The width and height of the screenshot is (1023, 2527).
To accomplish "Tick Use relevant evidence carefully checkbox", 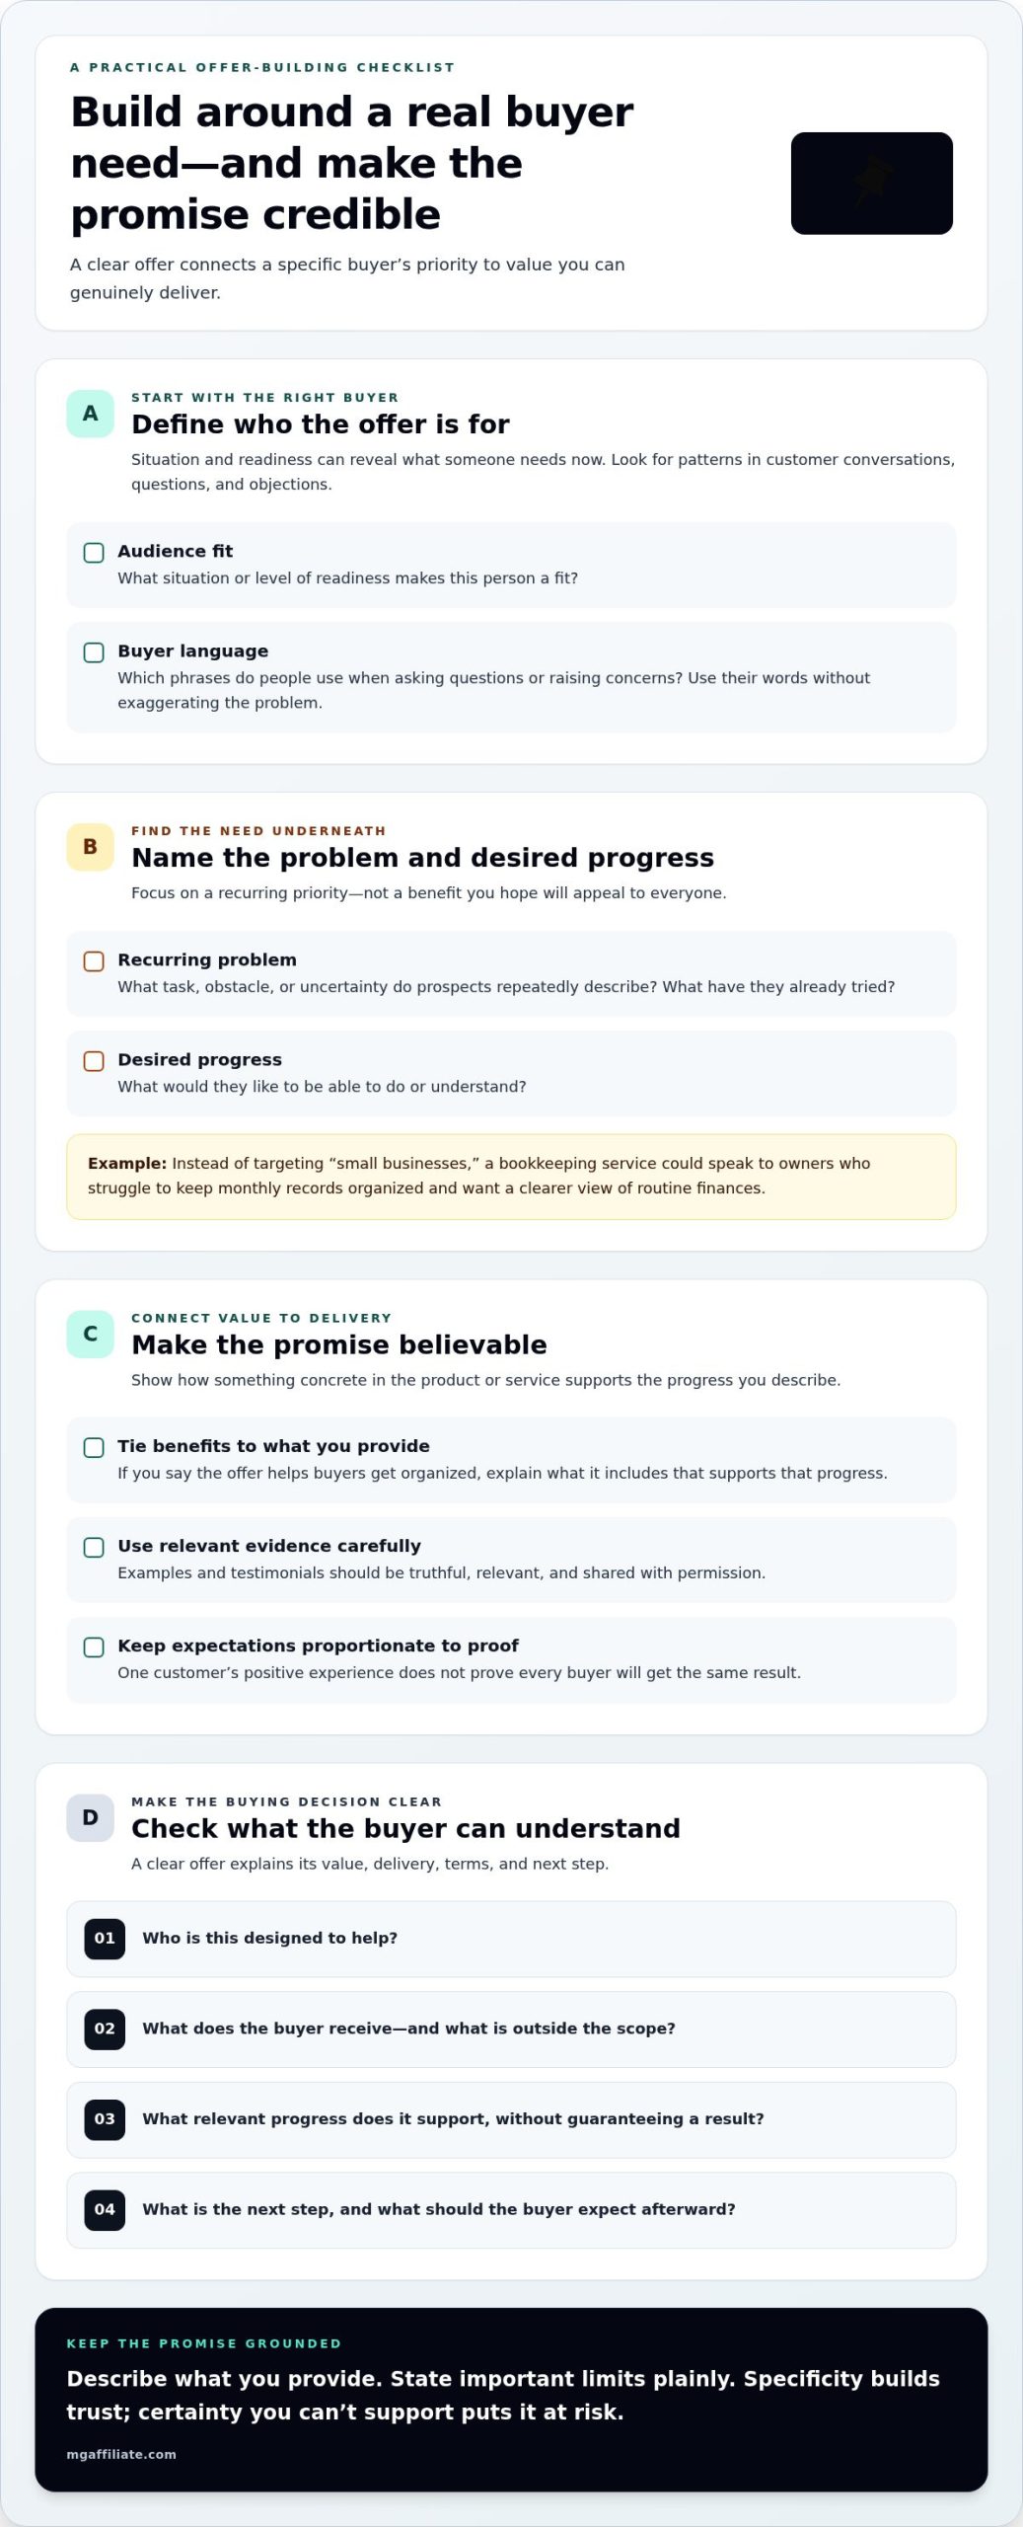I will (94, 1548).
